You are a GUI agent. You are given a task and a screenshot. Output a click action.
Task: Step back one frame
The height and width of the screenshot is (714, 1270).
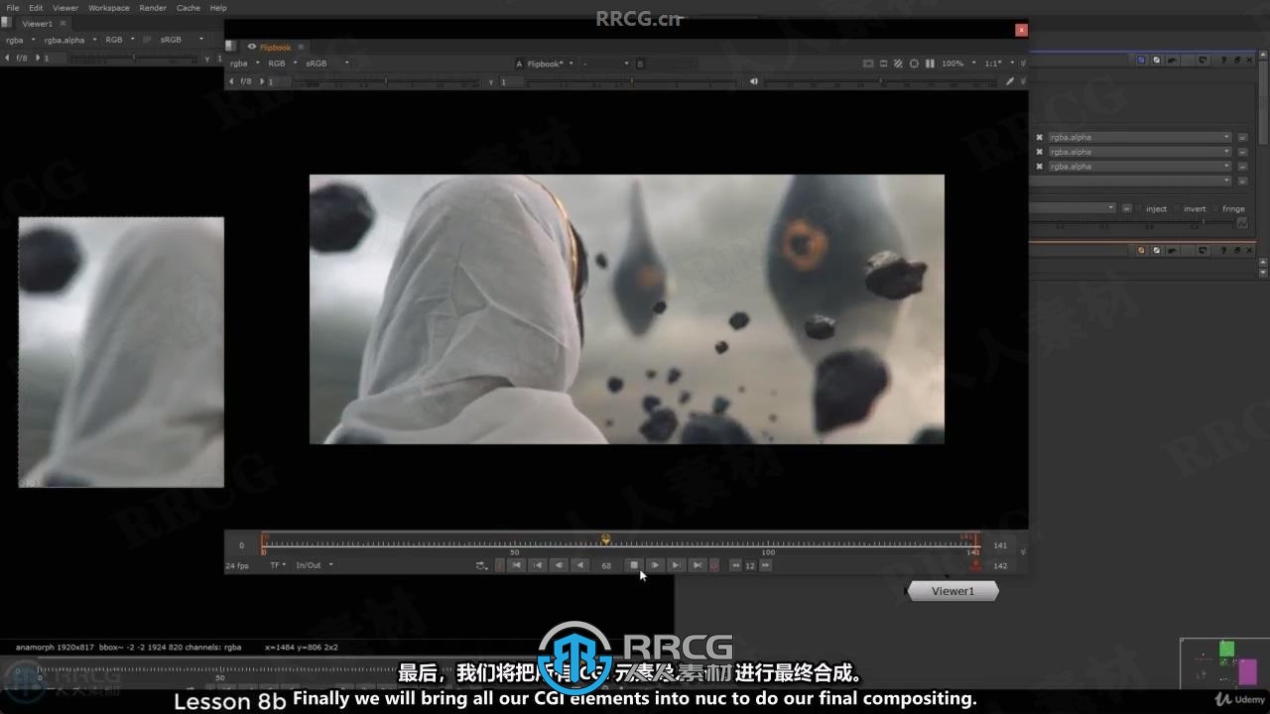[559, 565]
